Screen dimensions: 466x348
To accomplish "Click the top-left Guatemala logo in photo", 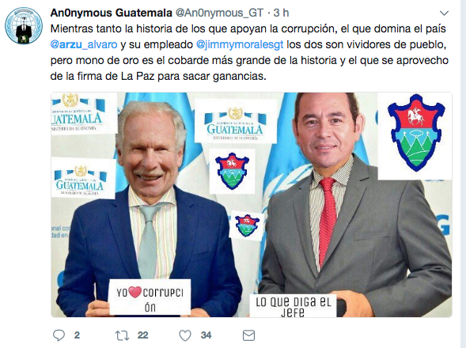I will pos(84,113).
